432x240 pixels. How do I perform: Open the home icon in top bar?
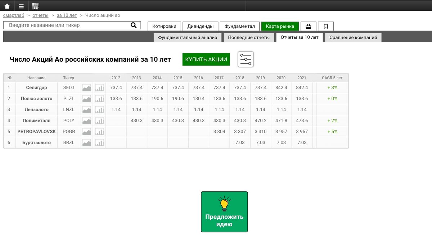[7, 6]
